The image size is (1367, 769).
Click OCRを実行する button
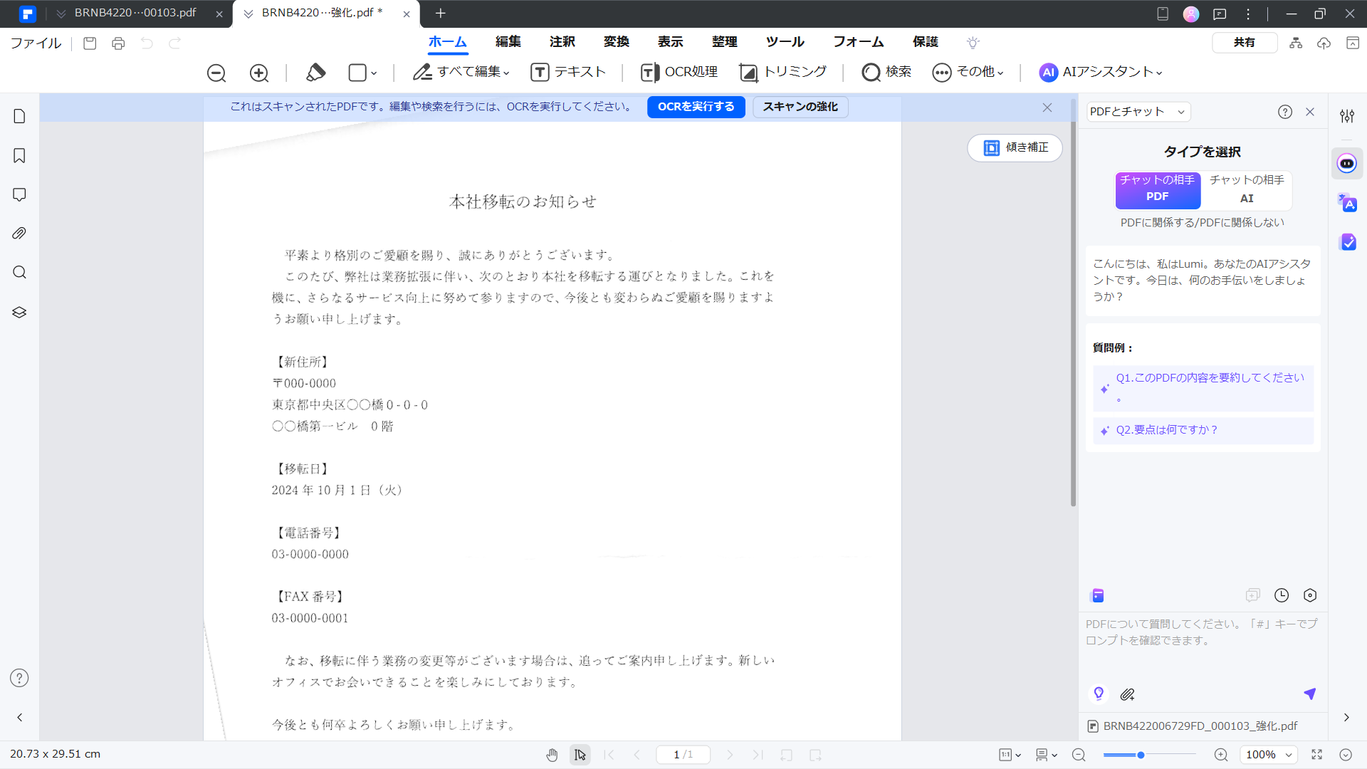pos(696,107)
